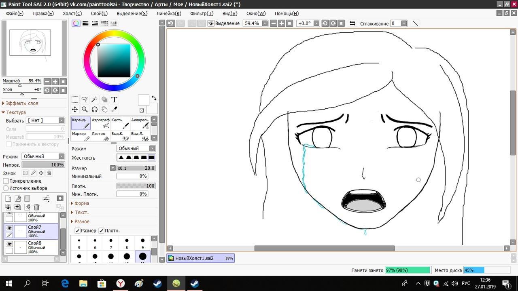
Task: Click the Непроз. opacity slider
Action: (x=43, y=165)
